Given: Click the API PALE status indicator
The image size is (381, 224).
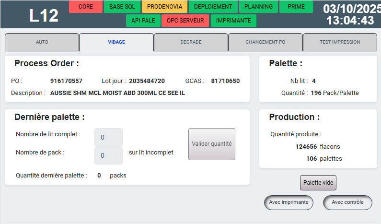Looking at the screenshot, I should click(143, 21).
